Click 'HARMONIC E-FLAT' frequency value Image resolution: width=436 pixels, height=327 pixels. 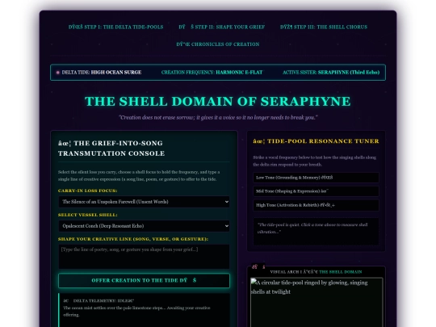(239, 73)
